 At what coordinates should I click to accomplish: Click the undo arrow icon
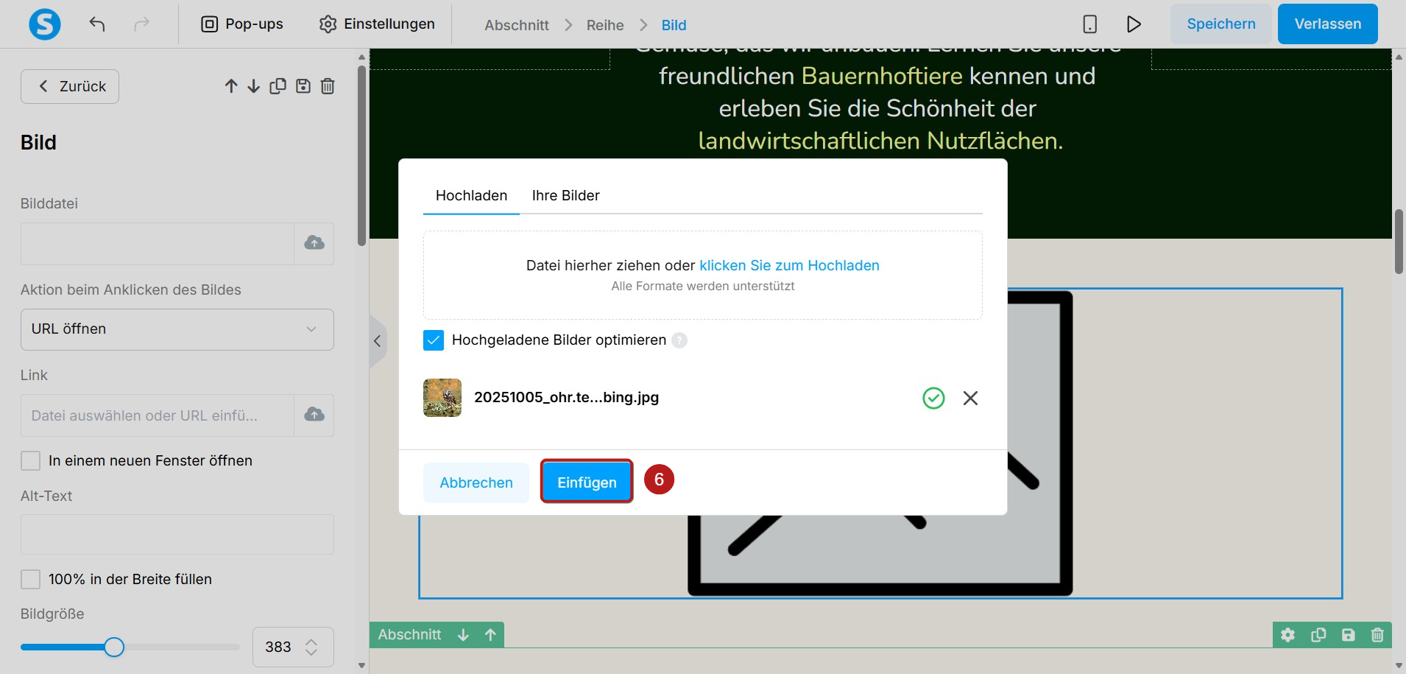pos(97,24)
